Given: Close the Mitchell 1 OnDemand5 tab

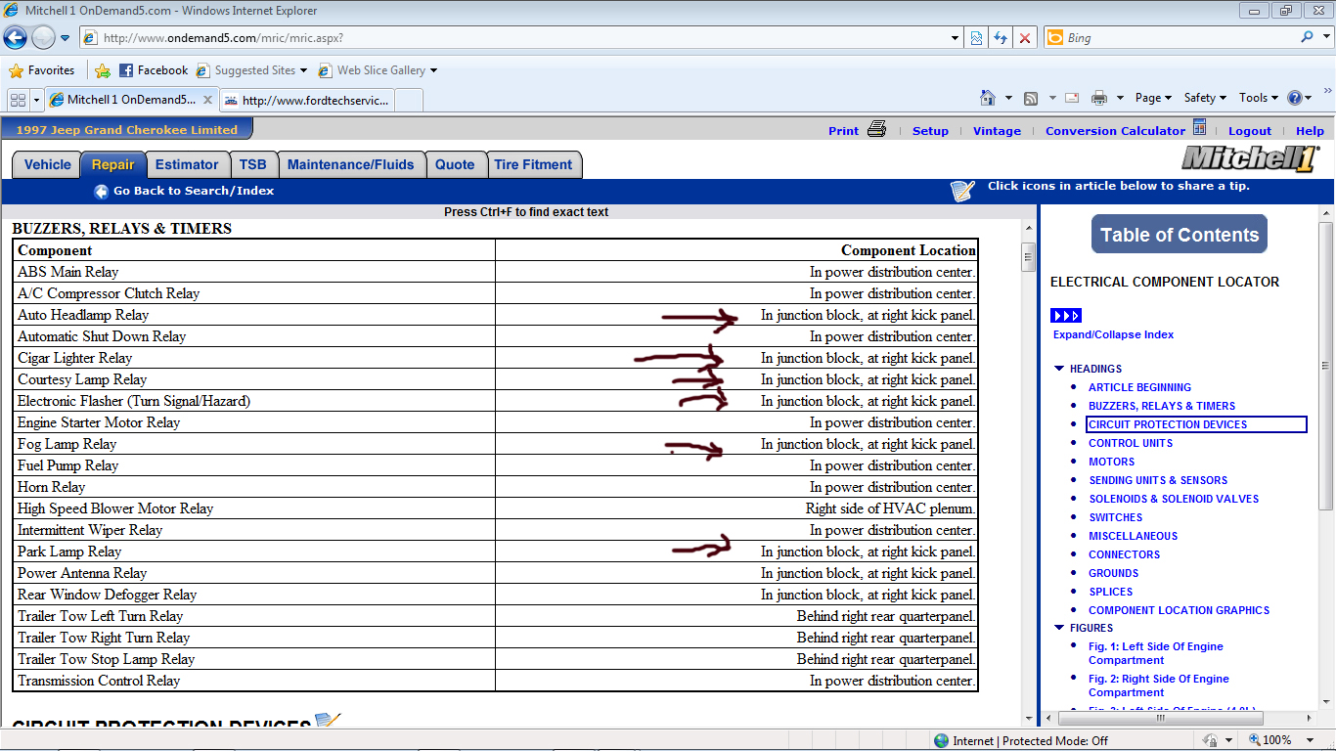Looking at the screenshot, I should pyautogui.click(x=207, y=100).
